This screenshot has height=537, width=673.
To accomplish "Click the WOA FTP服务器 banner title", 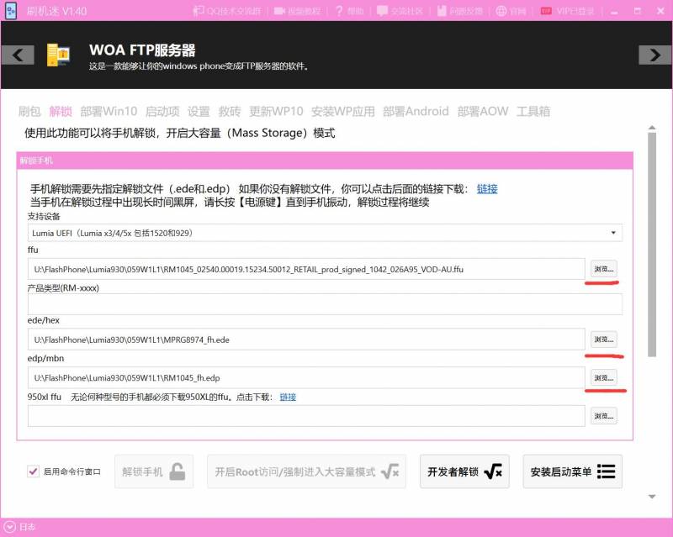I will click(x=142, y=50).
